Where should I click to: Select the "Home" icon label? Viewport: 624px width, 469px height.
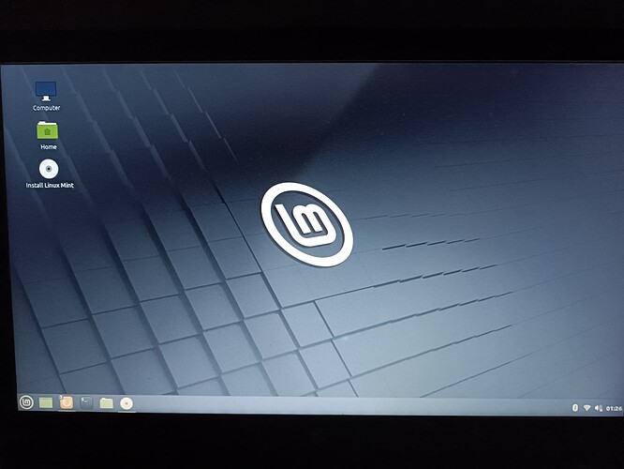49,147
